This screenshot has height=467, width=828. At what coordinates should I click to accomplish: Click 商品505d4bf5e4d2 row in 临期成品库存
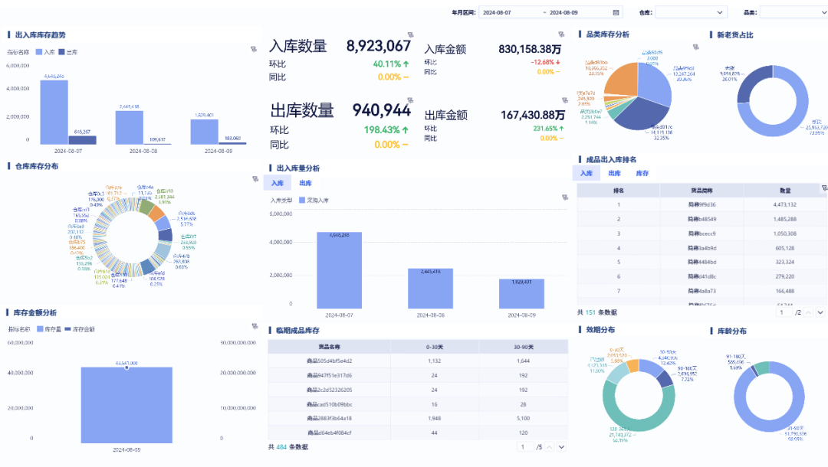pyautogui.click(x=418, y=361)
